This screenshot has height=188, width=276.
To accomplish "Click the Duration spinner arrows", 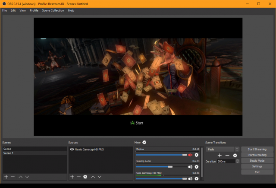I will tap(237, 161).
